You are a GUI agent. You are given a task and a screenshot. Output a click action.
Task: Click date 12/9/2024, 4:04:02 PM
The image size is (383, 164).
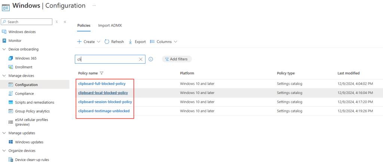tap(355, 83)
